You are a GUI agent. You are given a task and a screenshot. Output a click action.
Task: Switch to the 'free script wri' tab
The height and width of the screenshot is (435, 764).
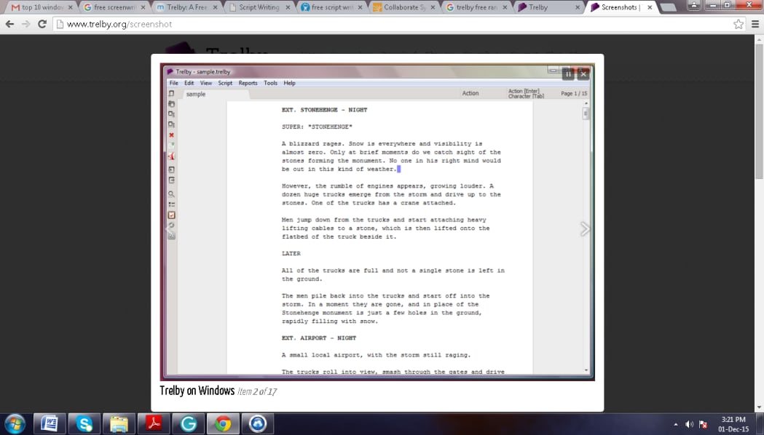332,7
